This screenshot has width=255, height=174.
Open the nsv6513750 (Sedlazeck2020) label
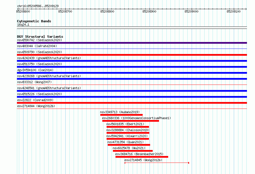40,64
